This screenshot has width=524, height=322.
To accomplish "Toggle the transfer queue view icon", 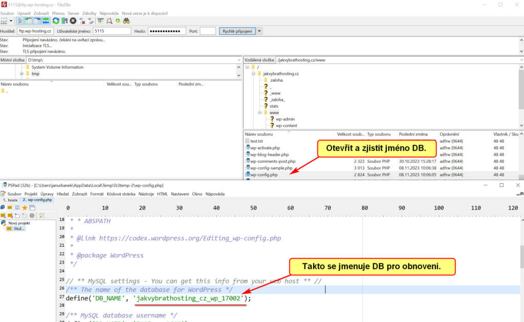I will [46, 21].
